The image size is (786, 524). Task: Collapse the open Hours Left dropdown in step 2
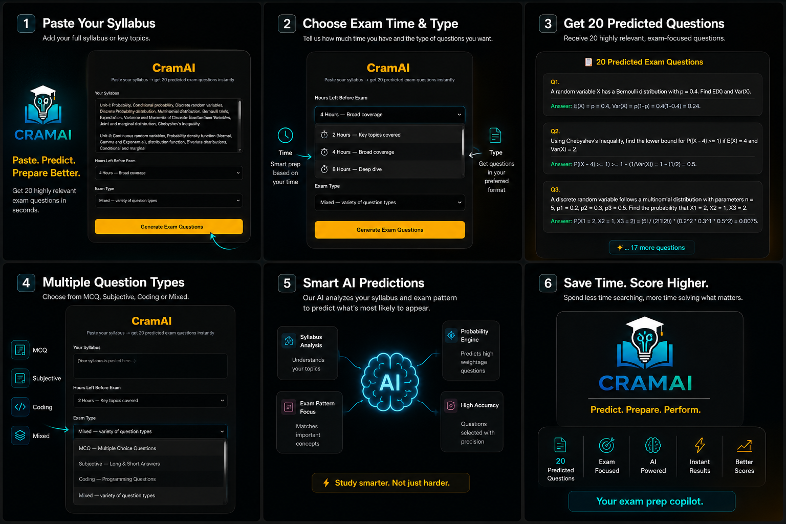[390, 115]
